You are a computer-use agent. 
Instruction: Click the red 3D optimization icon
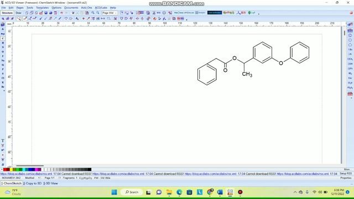[x=155, y=18]
